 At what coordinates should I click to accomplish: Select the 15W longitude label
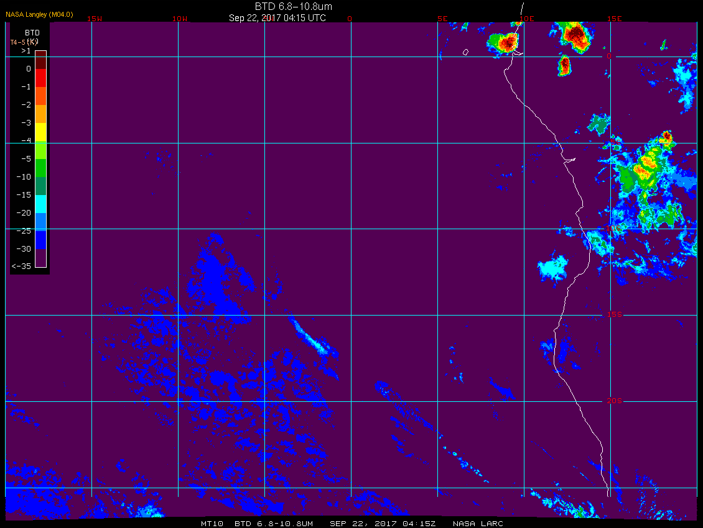click(x=95, y=19)
